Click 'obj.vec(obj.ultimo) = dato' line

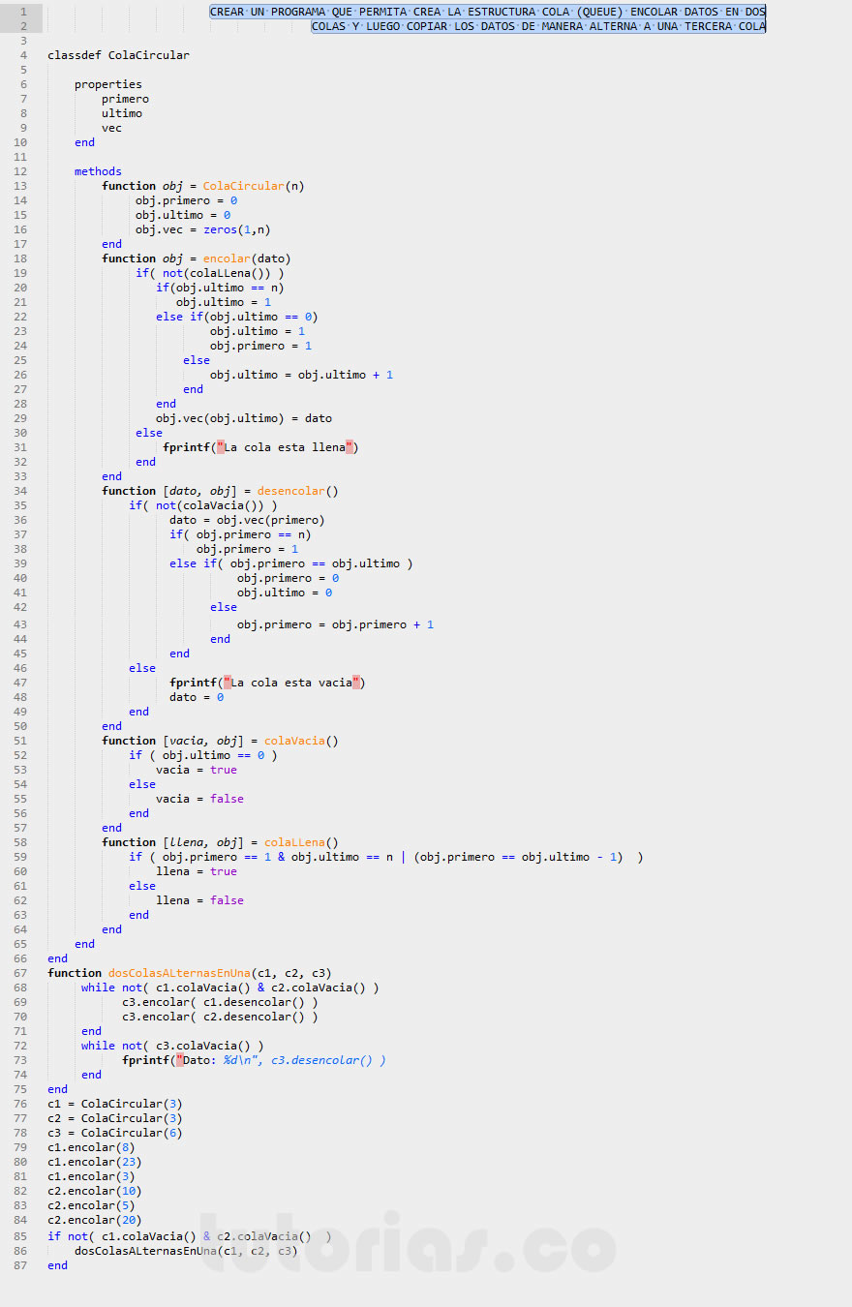coord(244,418)
